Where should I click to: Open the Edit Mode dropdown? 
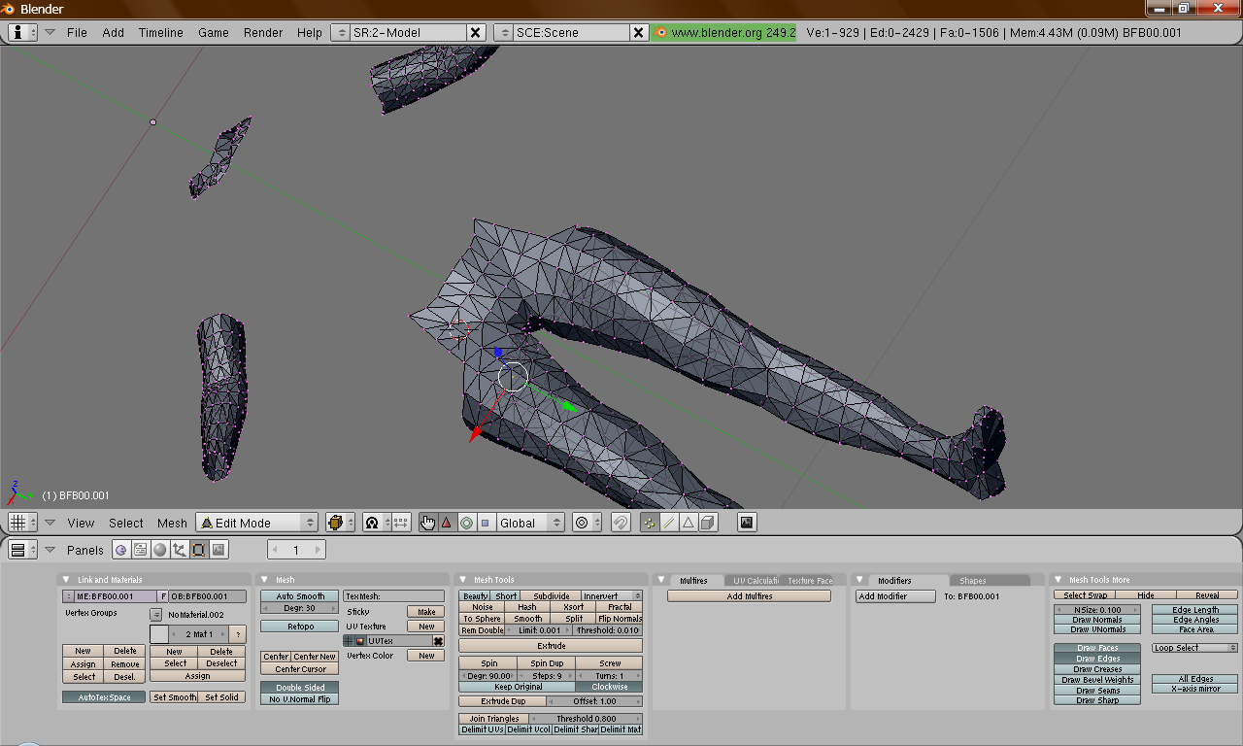257,523
